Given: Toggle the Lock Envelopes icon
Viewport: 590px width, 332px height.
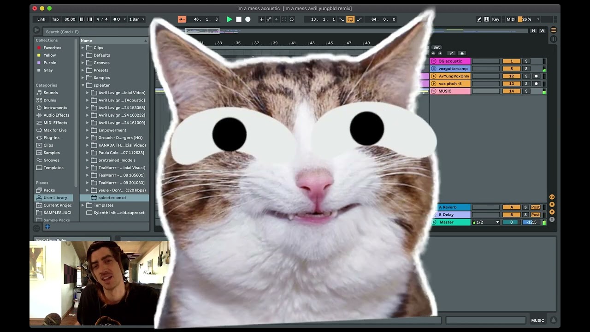Looking at the screenshot, I should pos(462,53).
